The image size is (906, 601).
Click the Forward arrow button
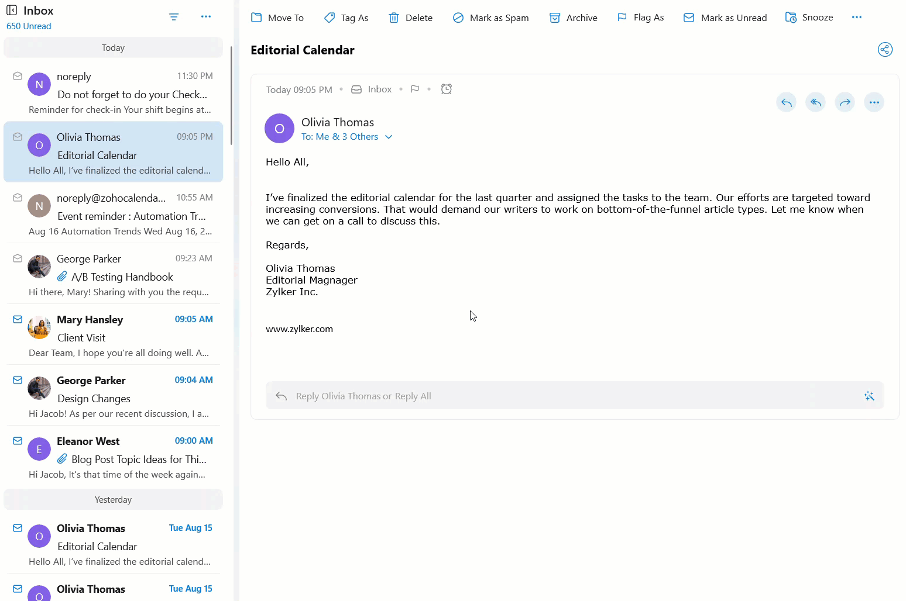(845, 102)
